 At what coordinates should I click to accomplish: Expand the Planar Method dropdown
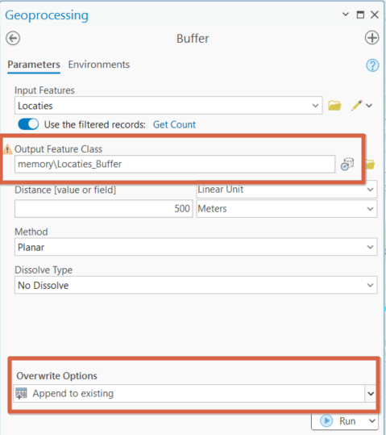coord(196,247)
